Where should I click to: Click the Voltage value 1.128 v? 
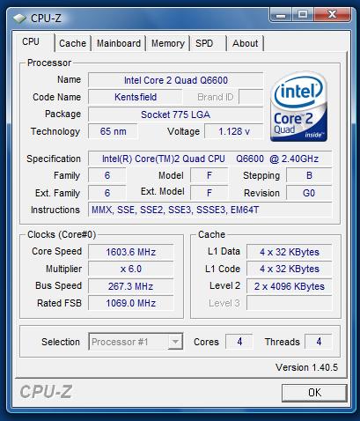pos(234,131)
